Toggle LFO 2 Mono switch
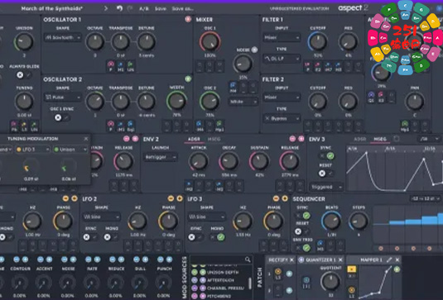443x300 pixels. [111, 237]
